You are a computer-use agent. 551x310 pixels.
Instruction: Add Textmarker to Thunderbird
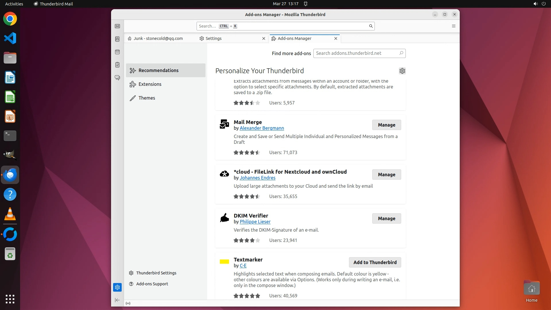[375, 262]
